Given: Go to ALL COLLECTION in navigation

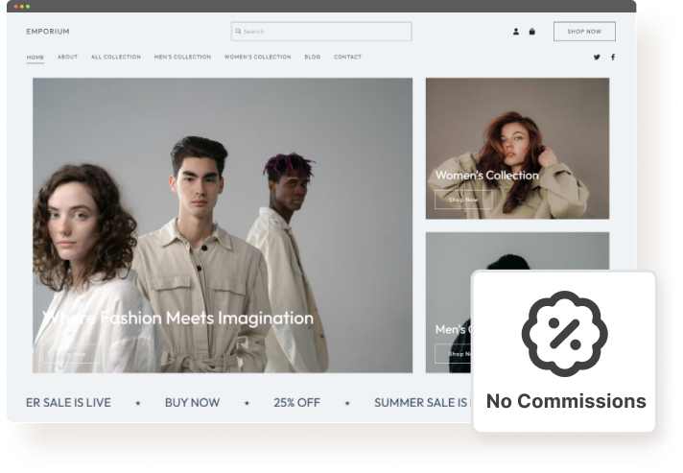Looking at the screenshot, I should [115, 58].
